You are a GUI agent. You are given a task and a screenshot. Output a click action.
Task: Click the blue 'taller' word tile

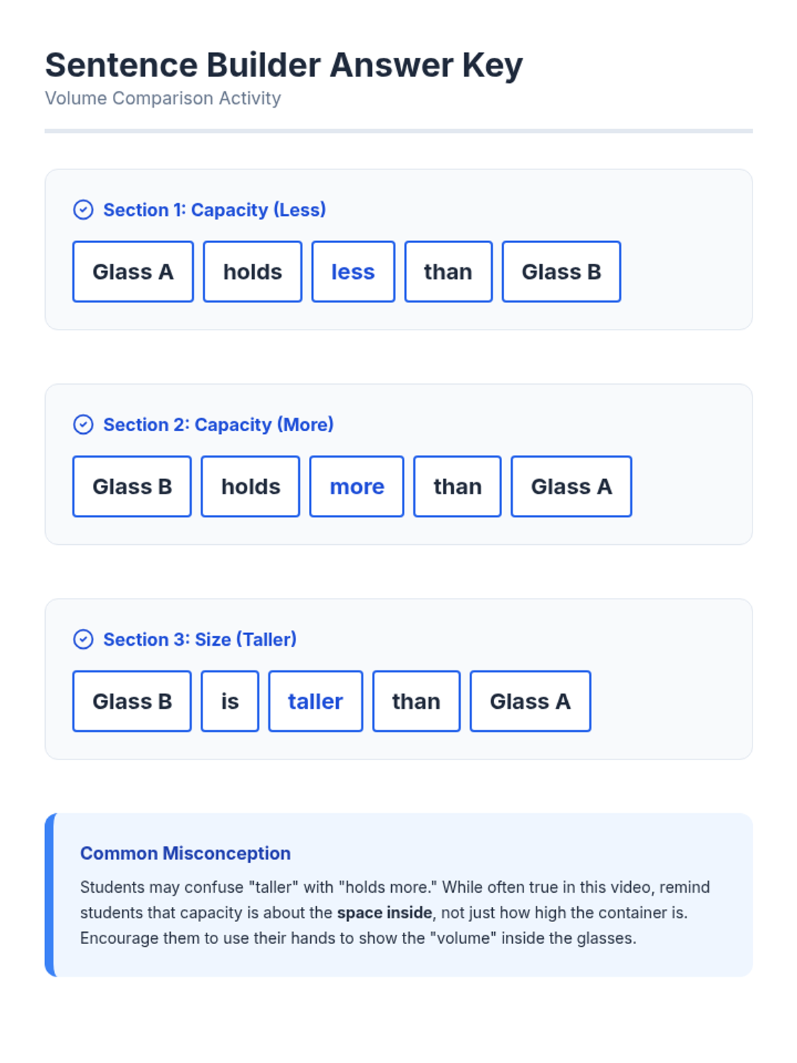click(x=315, y=701)
